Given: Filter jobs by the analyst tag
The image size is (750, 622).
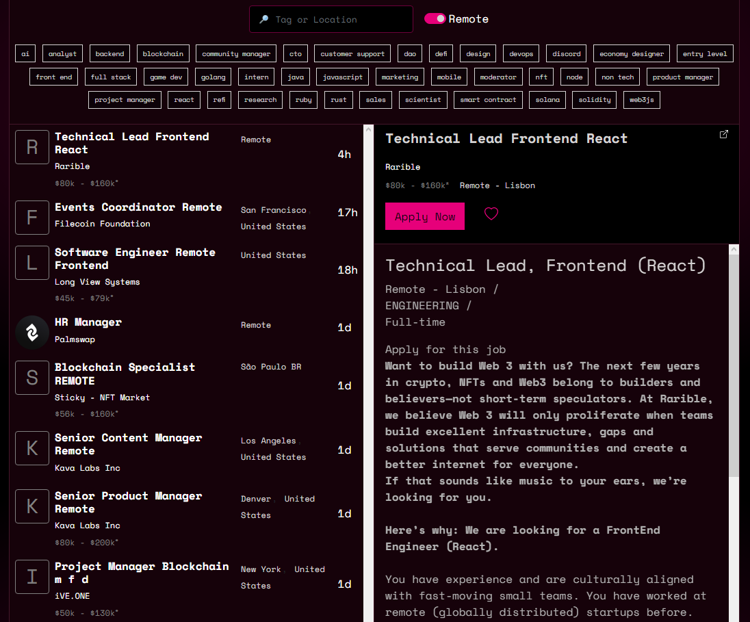Looking at the screenshot, I should click(62, 53).
